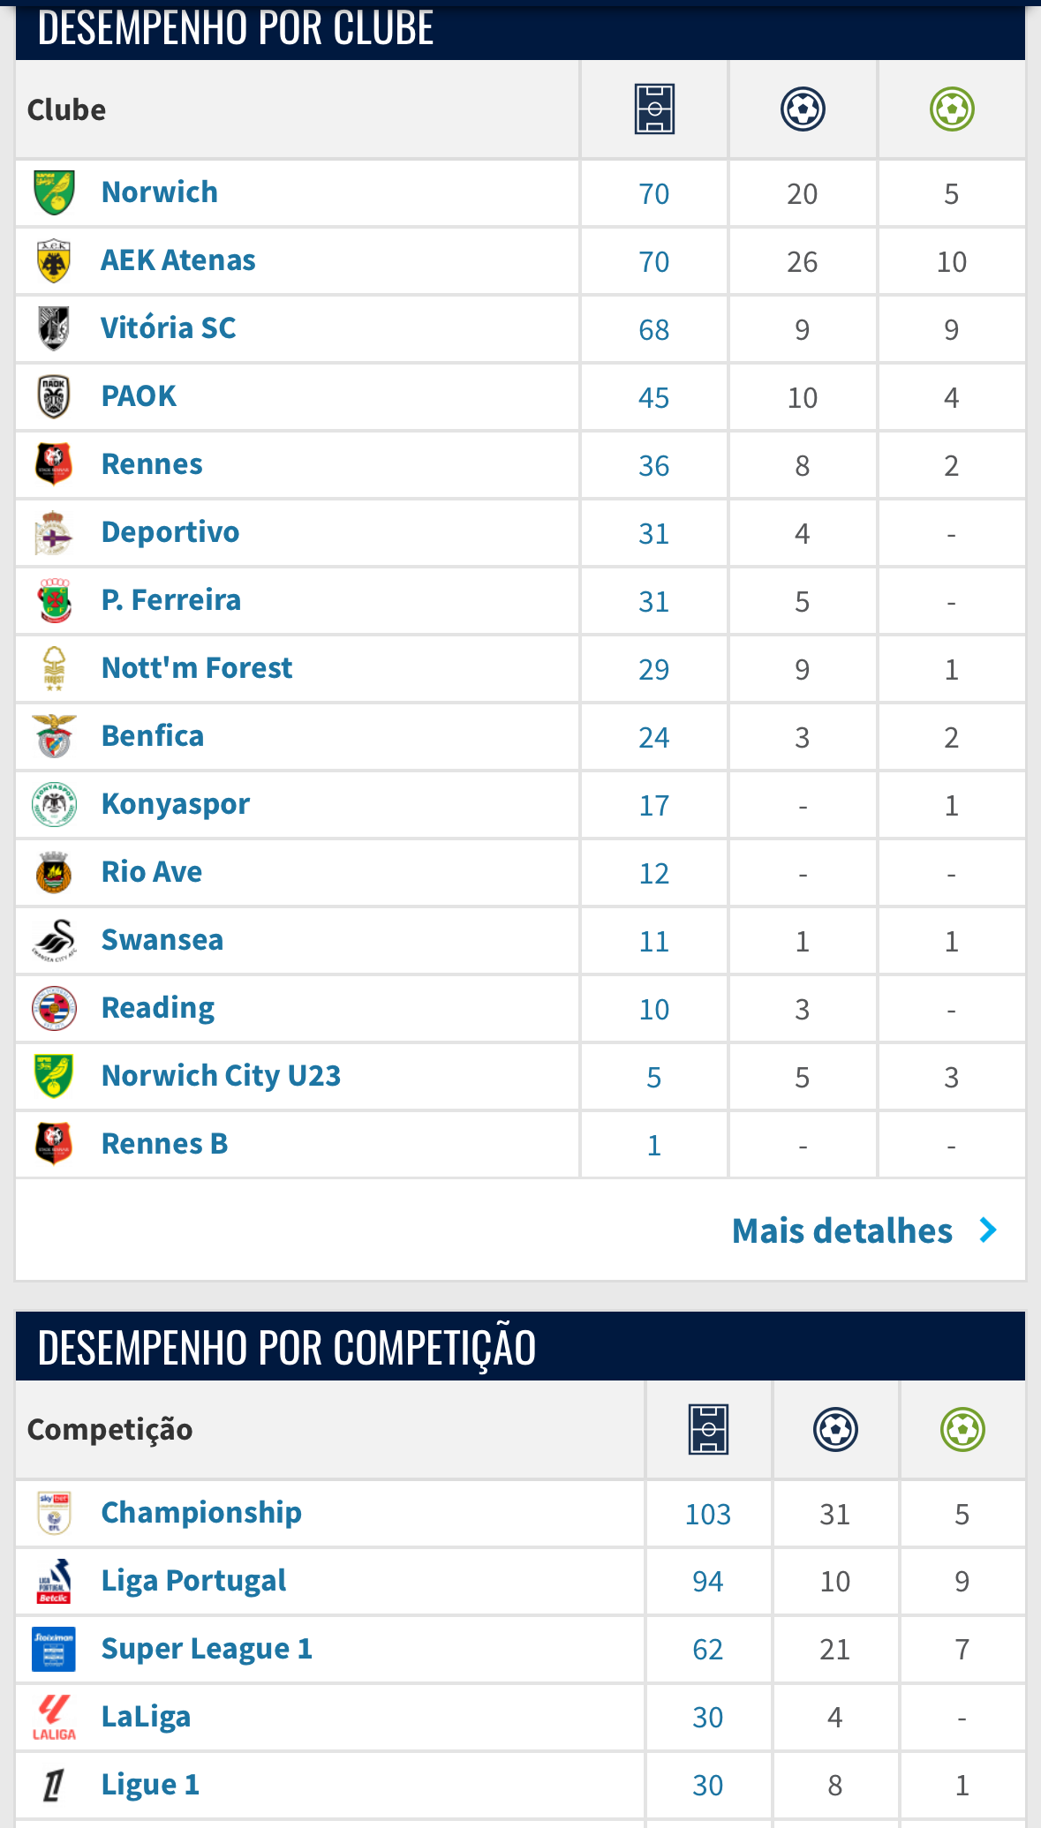The image size is (1041, 1828).
Task: Open the PAOK club link
Action: point(139,396)
